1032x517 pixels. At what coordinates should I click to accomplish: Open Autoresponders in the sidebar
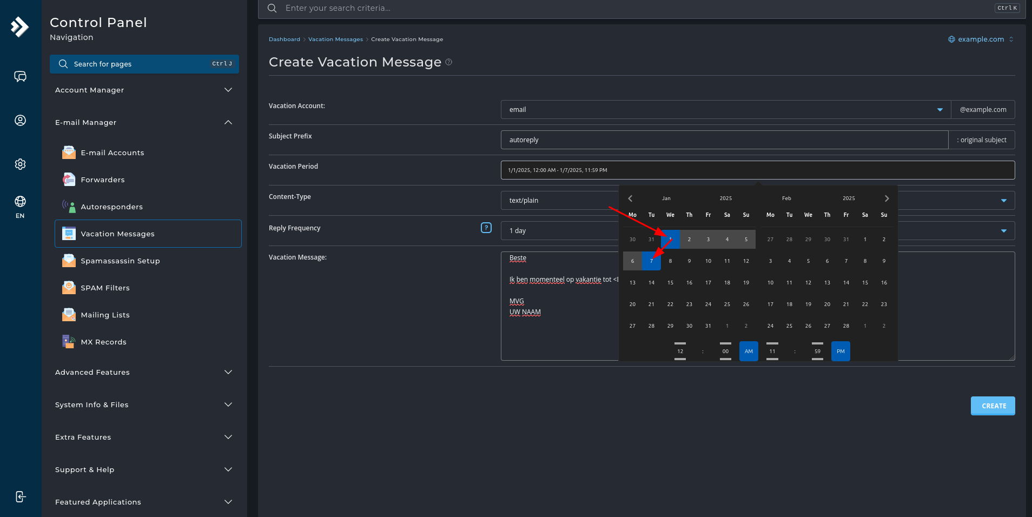coord(111,207)
